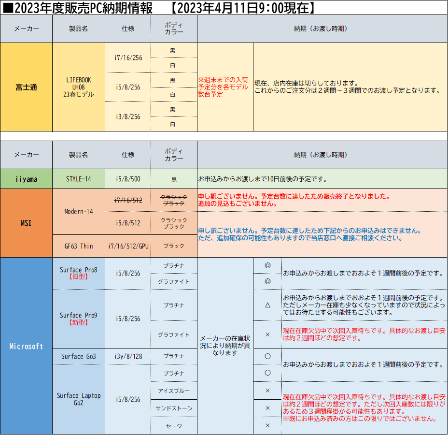The image size is (448, 435).
Task: Select the プラチナ color for Surface Pro8
Action: (174, 265)
